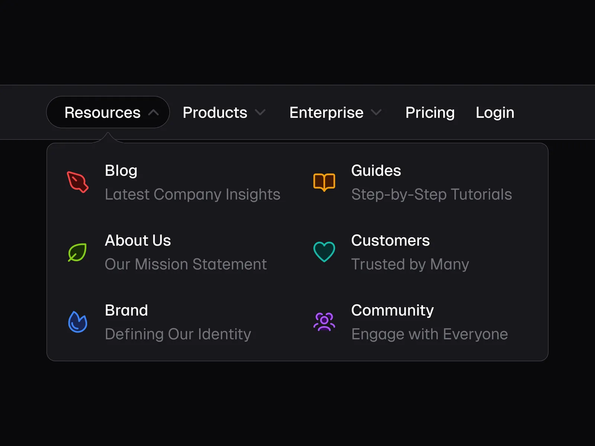Click the orange open-book Guides icon
The width and height of the screenshot is (595, 446).
tap(324, 182)
